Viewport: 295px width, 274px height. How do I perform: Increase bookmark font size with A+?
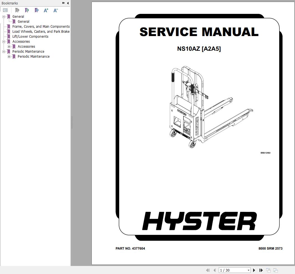(x=46, y=10)
